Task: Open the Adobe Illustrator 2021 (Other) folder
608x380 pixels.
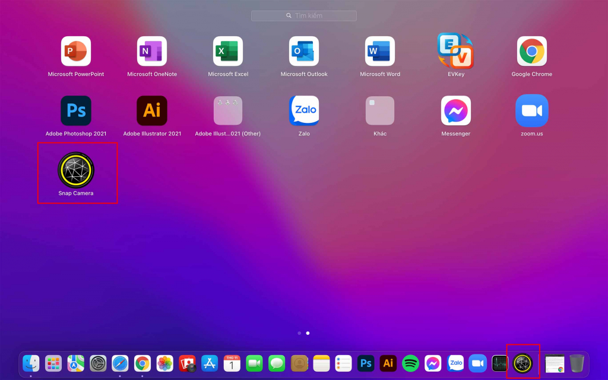Action: coord(228,111)
